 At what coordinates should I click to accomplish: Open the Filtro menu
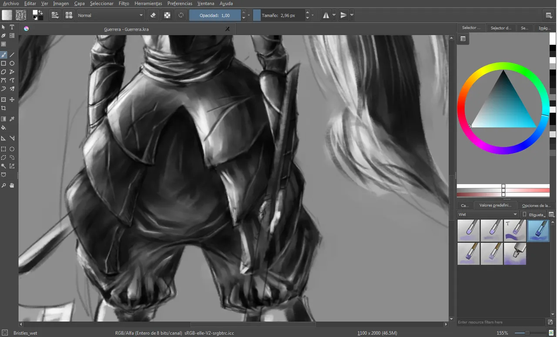124,3
